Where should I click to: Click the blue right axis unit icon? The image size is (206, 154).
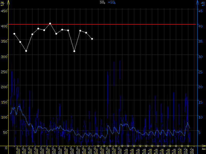tap(203, 3)
